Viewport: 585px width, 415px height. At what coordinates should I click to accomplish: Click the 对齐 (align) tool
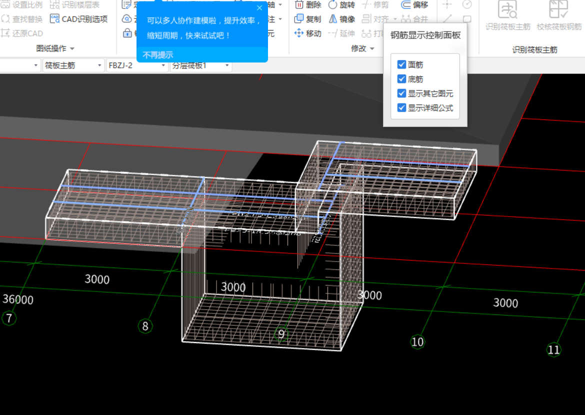(x=375, y=19)
